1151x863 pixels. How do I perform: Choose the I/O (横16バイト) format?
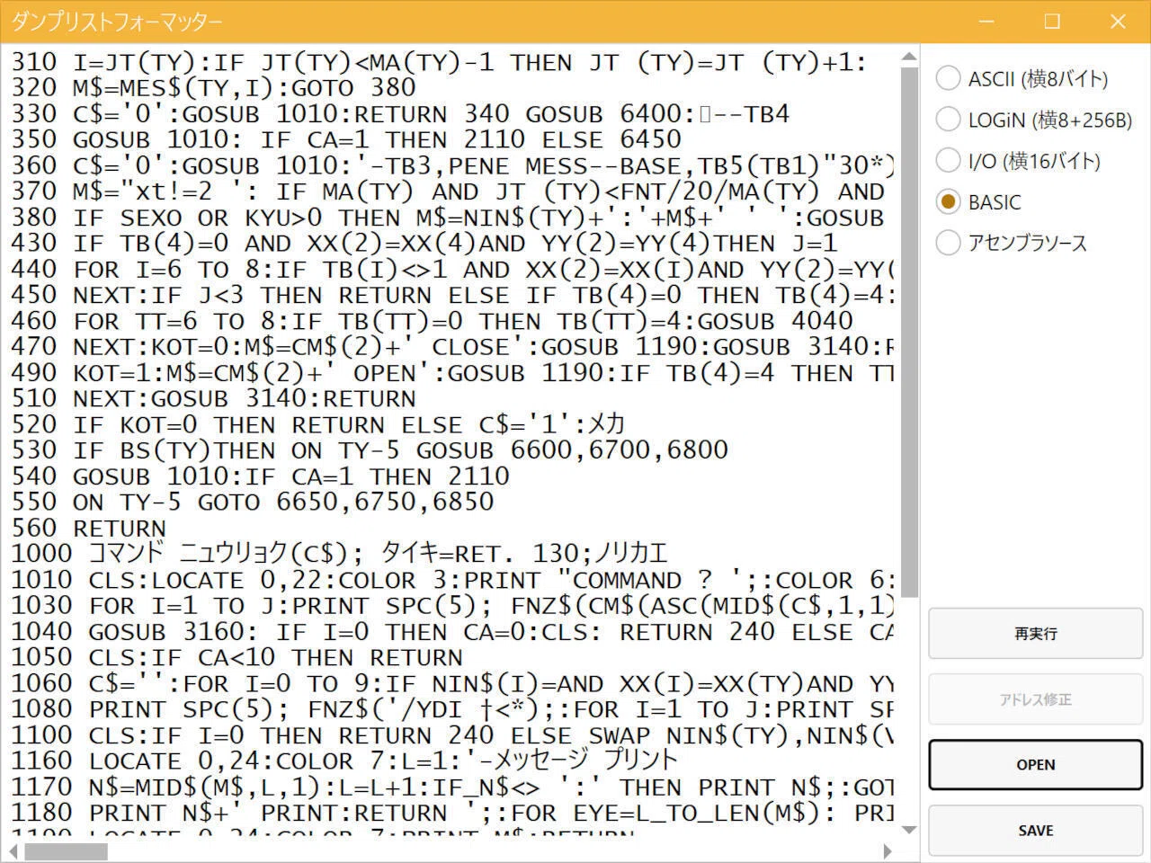click(x=1018, y=161)
